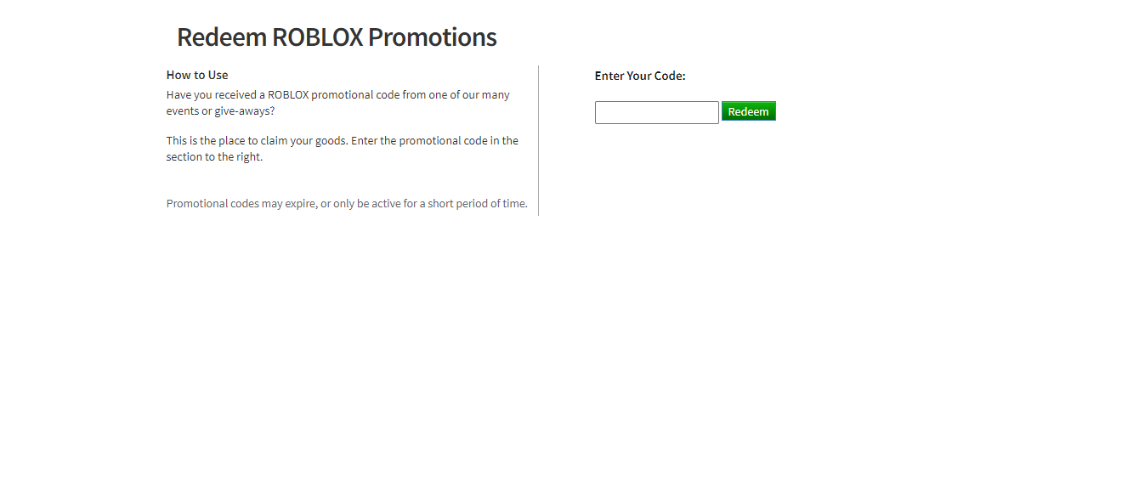The width and height of the screenshot is (1139, 492).
Task: Click the 'How to Use' section heading
Action: (197, 75)
